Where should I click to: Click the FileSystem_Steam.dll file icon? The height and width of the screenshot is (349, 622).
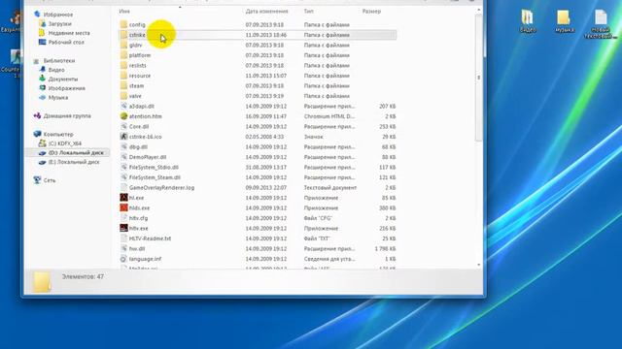[x=123, y=177]
